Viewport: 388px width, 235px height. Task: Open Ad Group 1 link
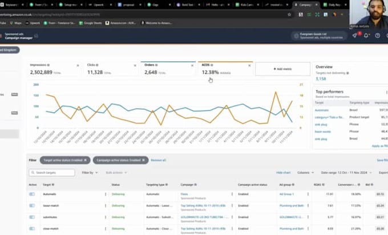(286, 194)
